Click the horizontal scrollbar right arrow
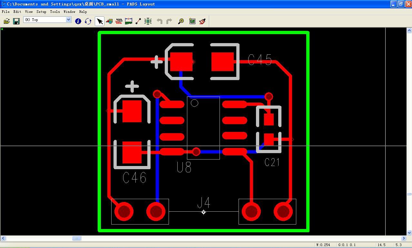This screenshot has height=248, width=412. [404, 238]
